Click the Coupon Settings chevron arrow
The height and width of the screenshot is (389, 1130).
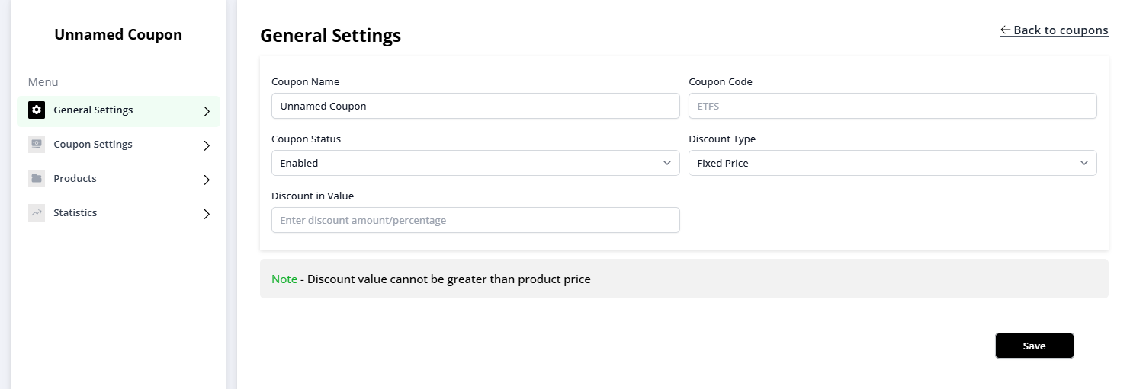pos(207,145)
